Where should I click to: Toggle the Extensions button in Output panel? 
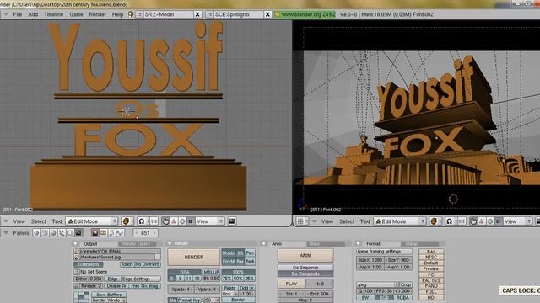[x=88, y=264]
